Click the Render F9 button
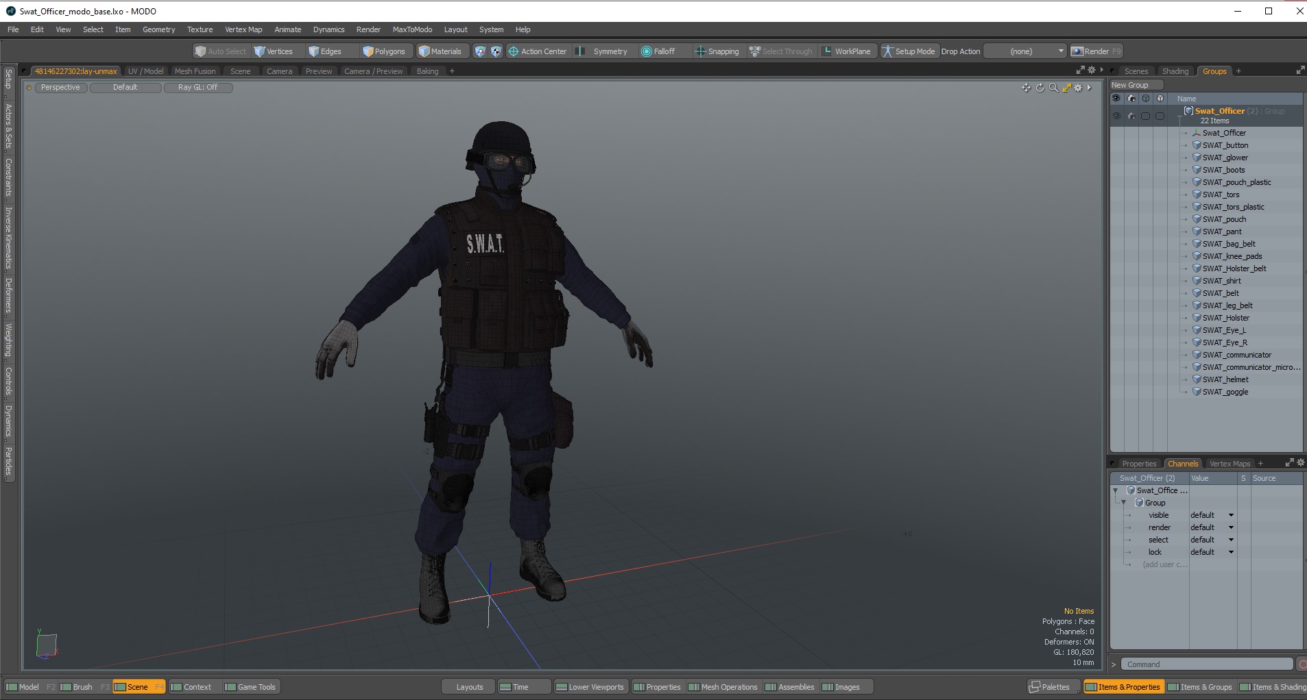This screenshot has height=700, width=1307. (1096, 51)
